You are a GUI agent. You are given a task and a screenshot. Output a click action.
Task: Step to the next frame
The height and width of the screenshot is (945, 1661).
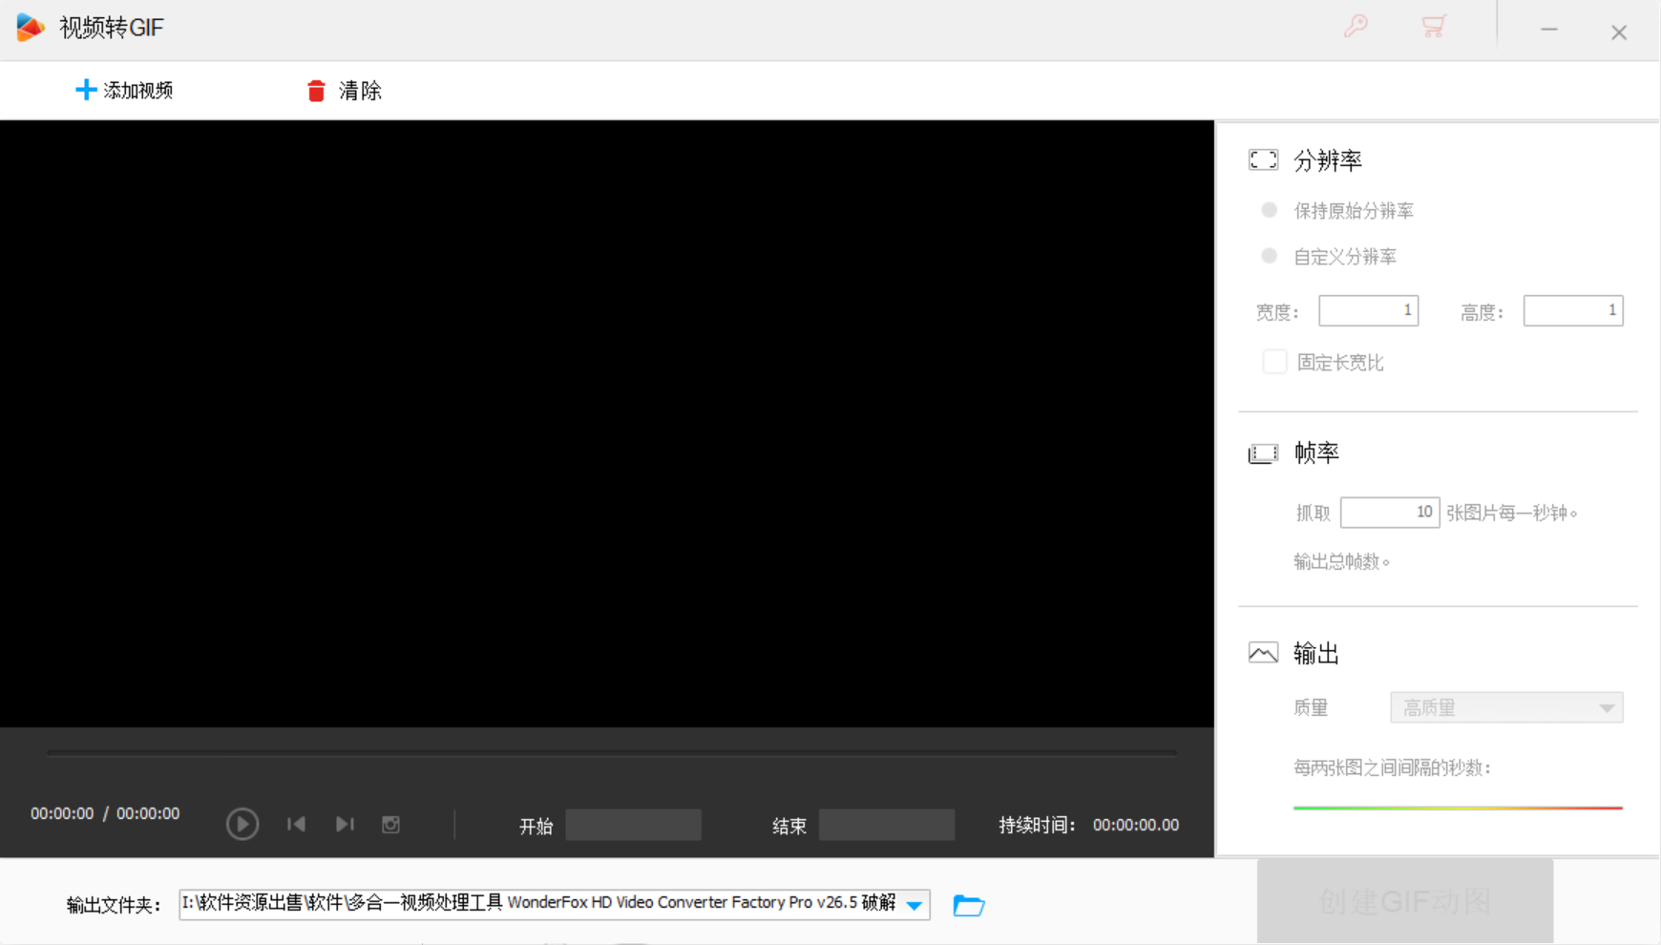point(345,824)
